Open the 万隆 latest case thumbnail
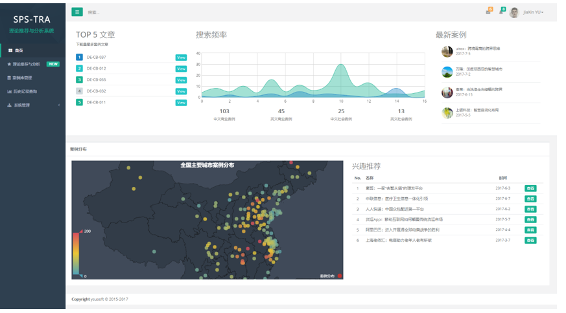The width and height of the screenshot is (566, 313). coord(447,72)
